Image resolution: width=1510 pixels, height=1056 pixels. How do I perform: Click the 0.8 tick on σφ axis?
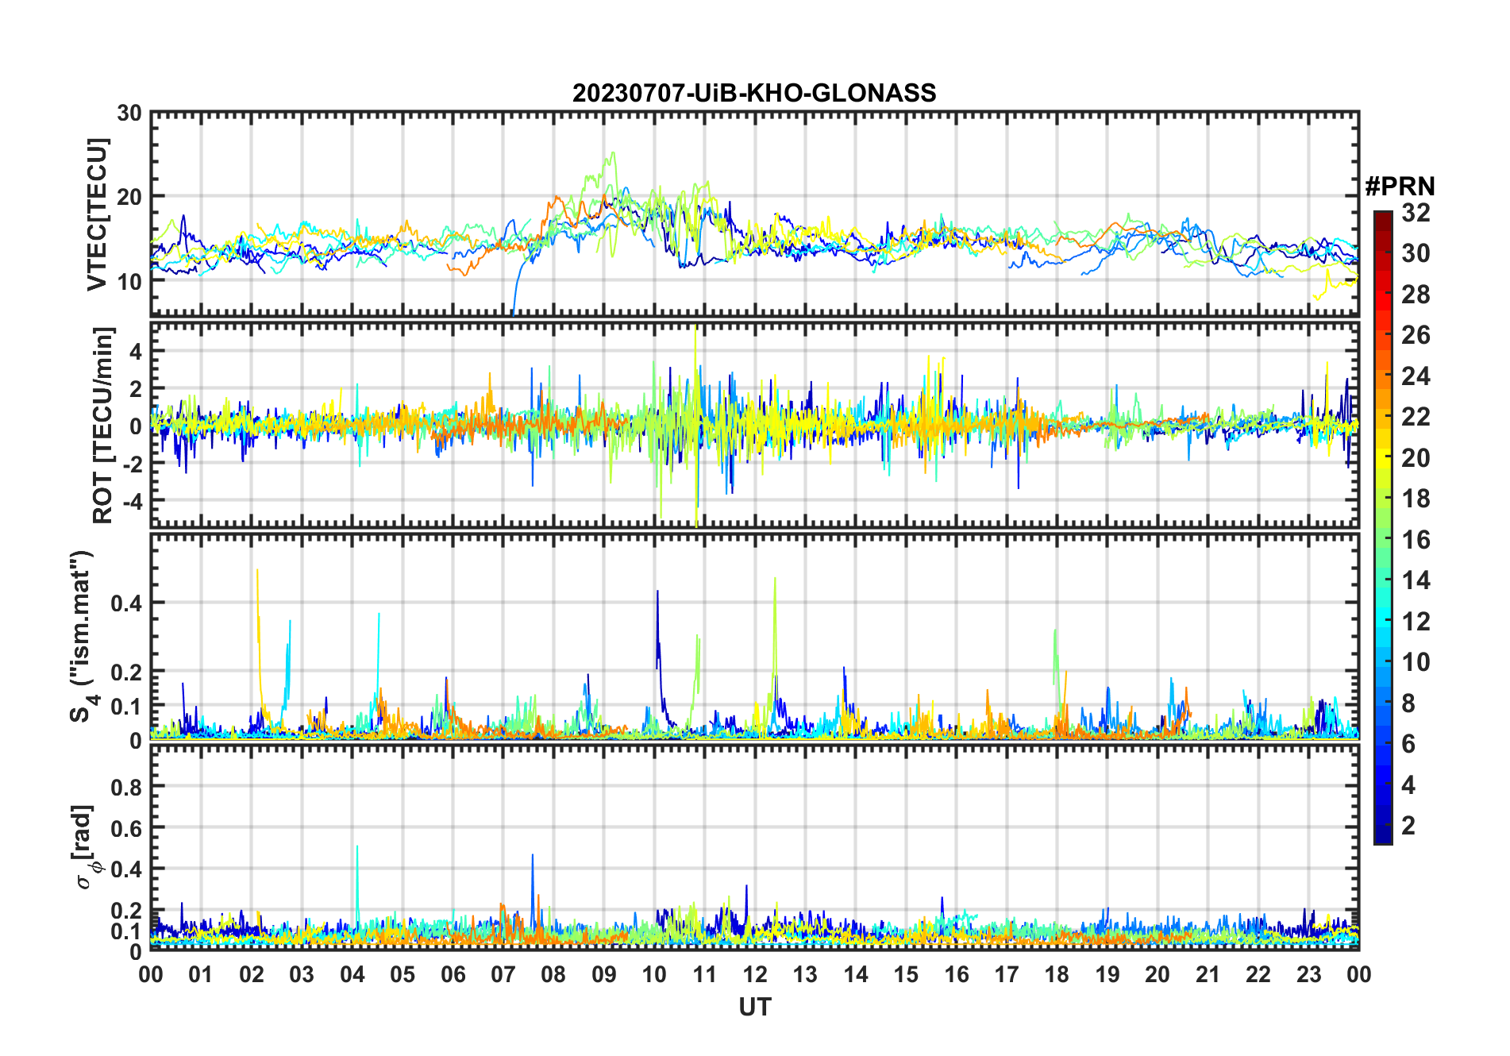(x=126, y=787)
